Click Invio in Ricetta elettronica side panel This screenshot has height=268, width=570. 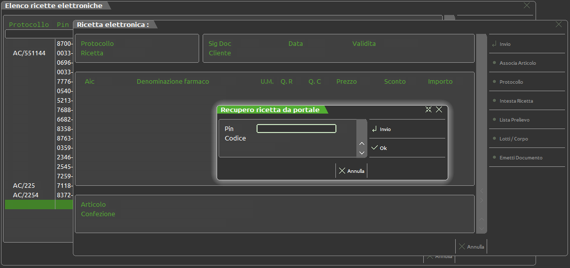coord(505,44)
